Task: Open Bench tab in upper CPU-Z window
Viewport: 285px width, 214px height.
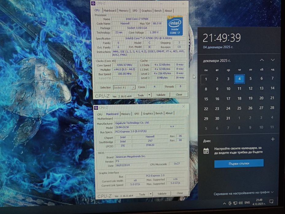Action: click(158, 10)
